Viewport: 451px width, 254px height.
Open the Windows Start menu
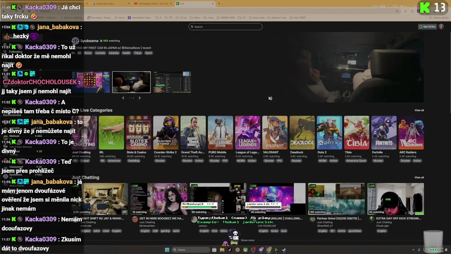(x=167, y=250)
